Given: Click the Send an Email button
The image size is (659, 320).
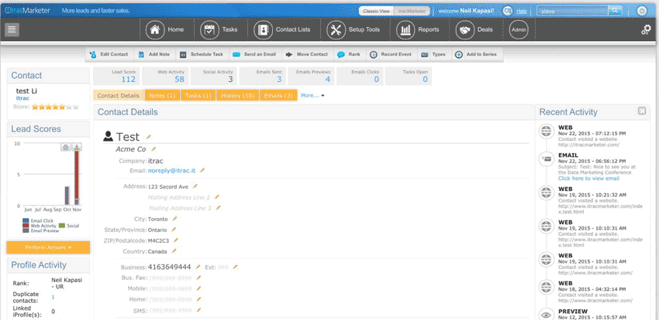Looking at the screenshot, I should (x=254, y=55).
